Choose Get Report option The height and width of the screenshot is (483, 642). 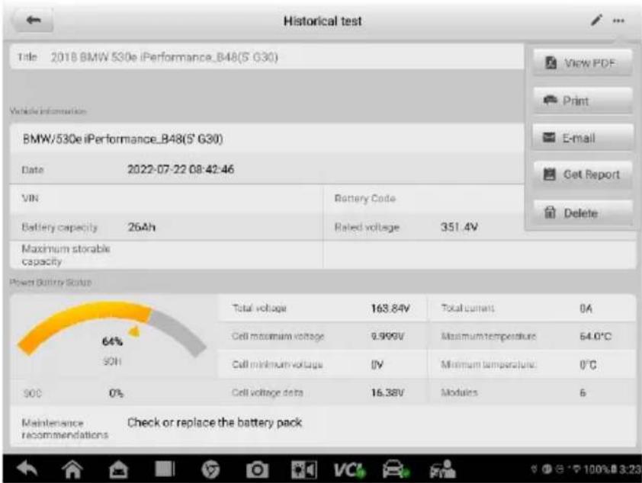583,174
